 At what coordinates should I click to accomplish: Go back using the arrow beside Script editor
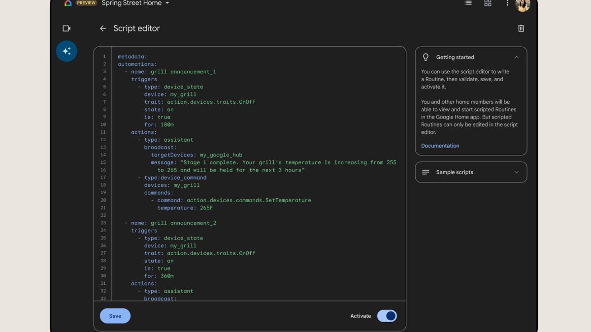[x=103, y=29]
